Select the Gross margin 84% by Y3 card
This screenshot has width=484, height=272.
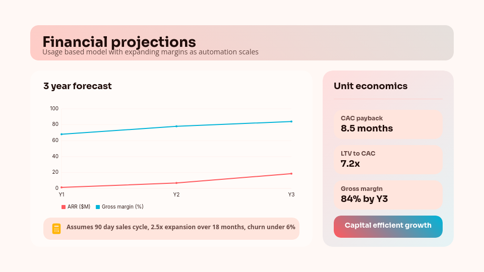(x=388, y=194)
